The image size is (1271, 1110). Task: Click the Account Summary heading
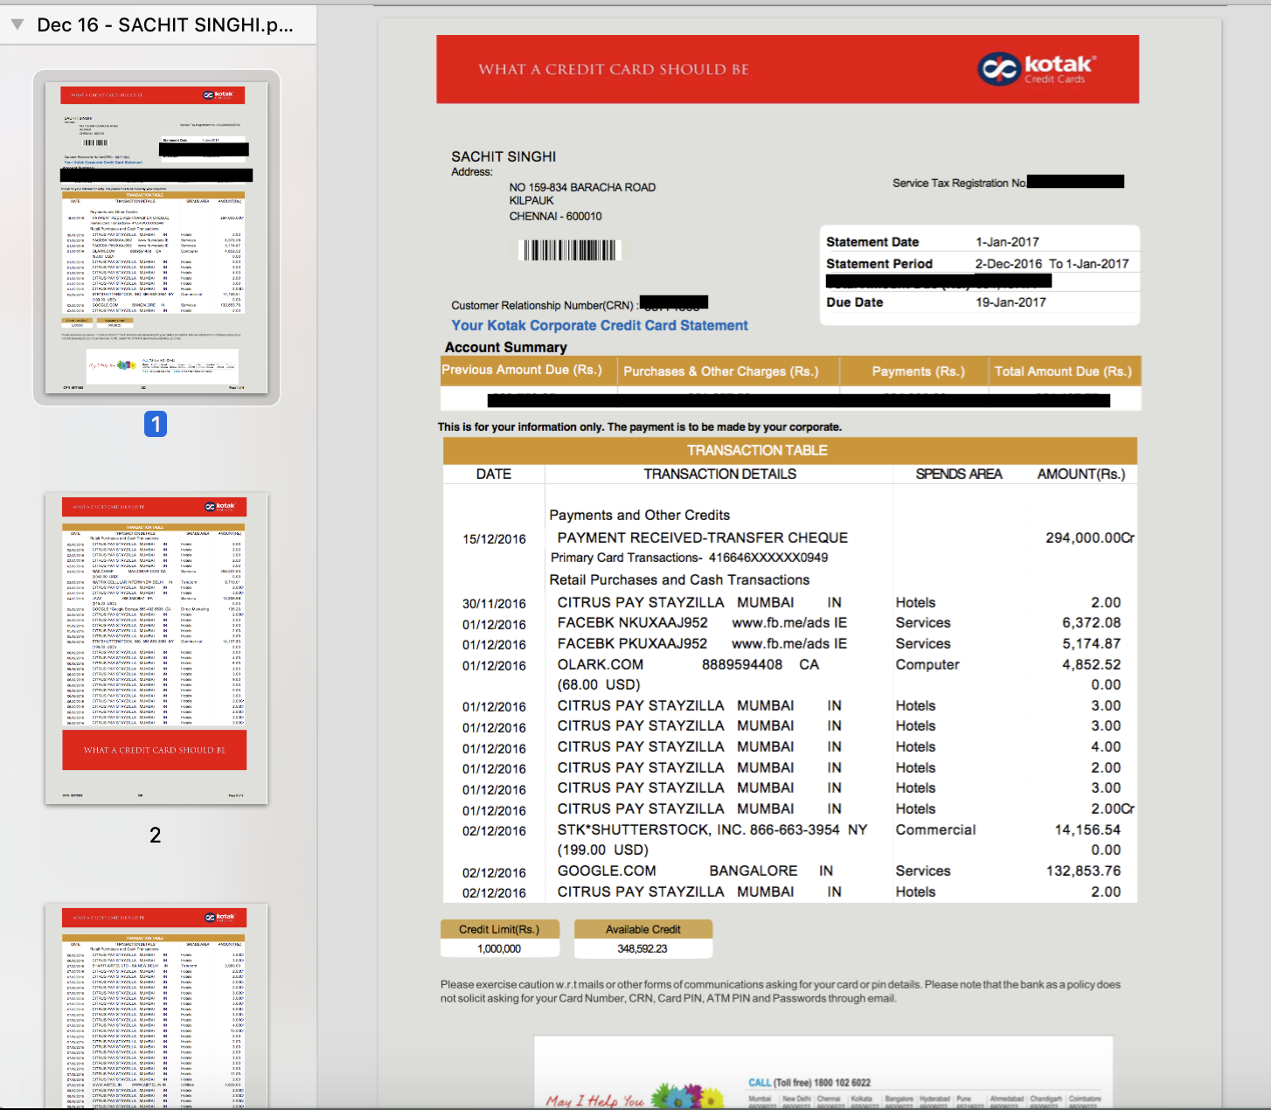pyautogui.click(x=506, y=347)
